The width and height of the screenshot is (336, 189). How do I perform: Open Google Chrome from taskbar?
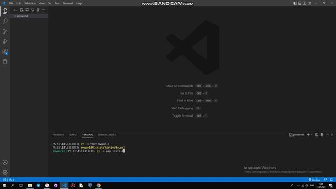point(98,185)
